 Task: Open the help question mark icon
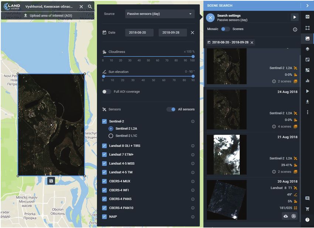click(307, 220)
